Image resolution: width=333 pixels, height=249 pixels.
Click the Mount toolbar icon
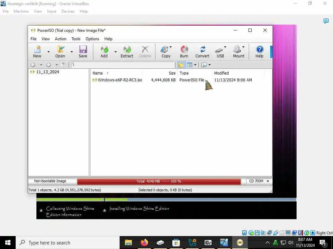[237, 49]
